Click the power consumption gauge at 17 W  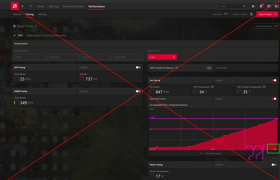pyautogui.click(x=152, y=176)
